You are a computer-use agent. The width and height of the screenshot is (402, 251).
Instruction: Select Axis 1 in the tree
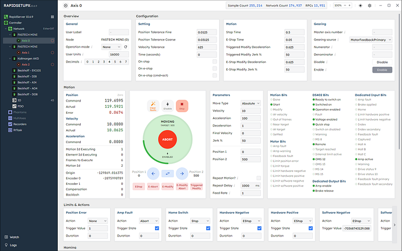tap(26, 53)
